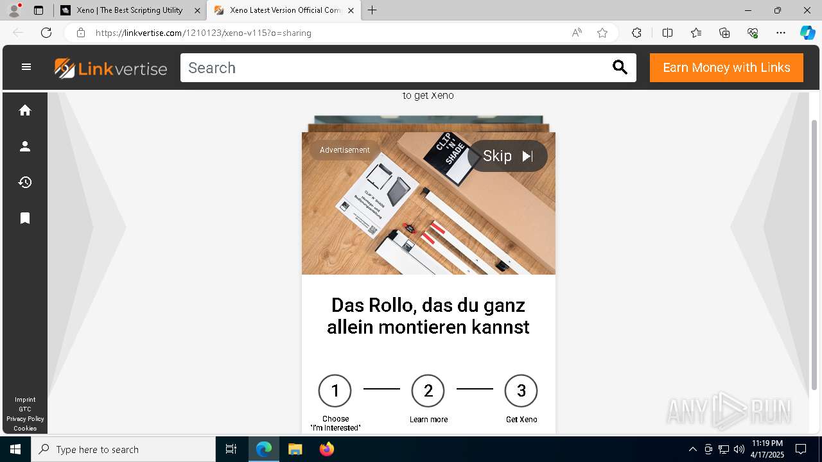Open Browser essentials heart icon
The image size is (822, 462).
click(x=753, y=33)
